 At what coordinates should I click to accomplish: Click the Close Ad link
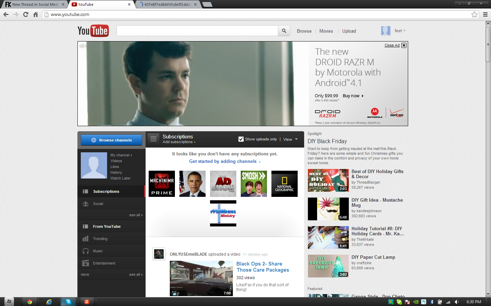pos(392,45)
